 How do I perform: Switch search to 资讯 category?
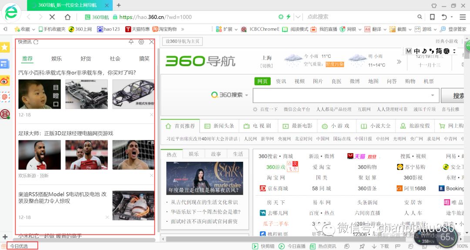pyautogui.click(x=281, y=81)
